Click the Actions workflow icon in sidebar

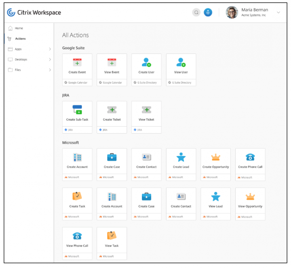point(9,38)
